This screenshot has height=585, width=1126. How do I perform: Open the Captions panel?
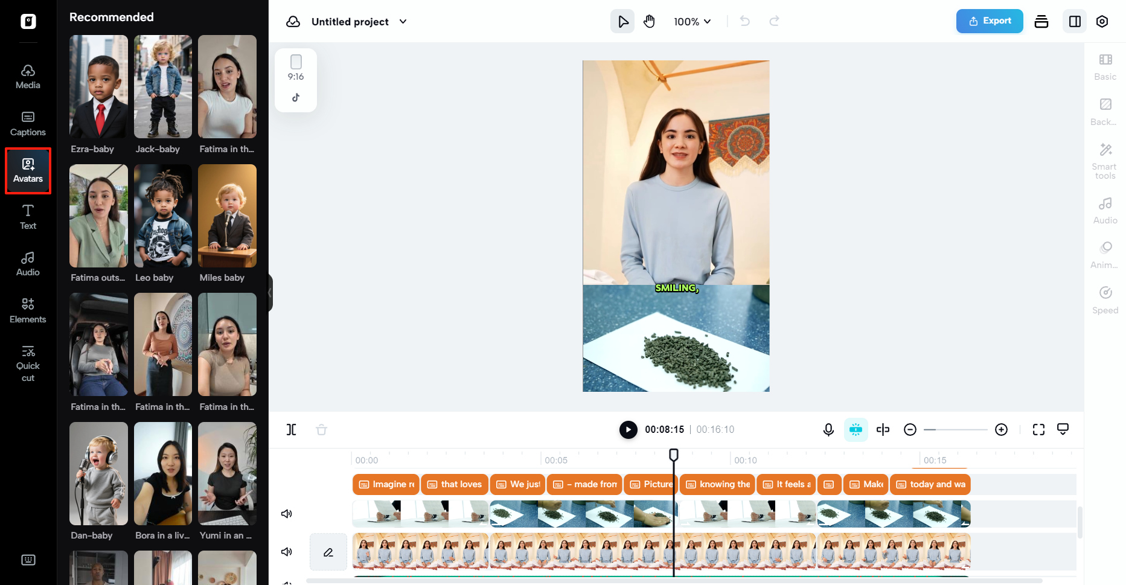coord(28,124)
